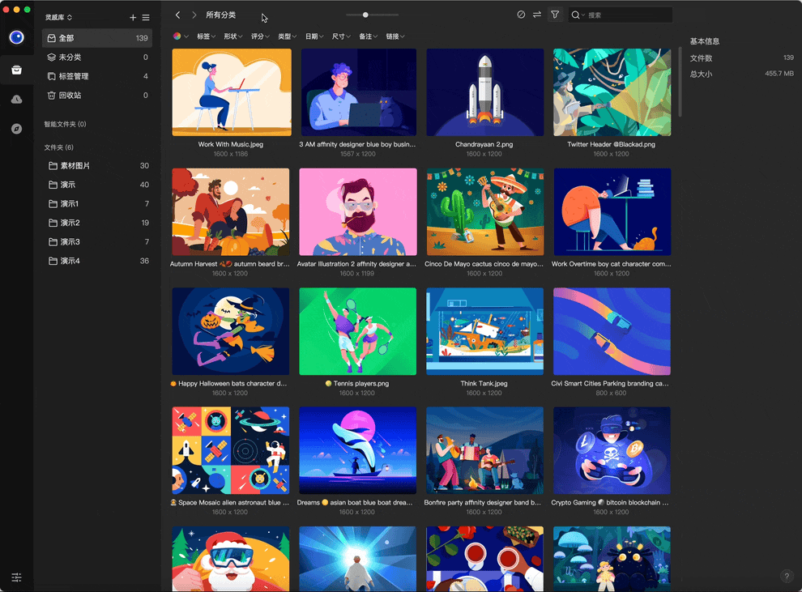Open the sidebar list menu icon
The height and width of the screenshot is (592, 802).
(146, 17)
